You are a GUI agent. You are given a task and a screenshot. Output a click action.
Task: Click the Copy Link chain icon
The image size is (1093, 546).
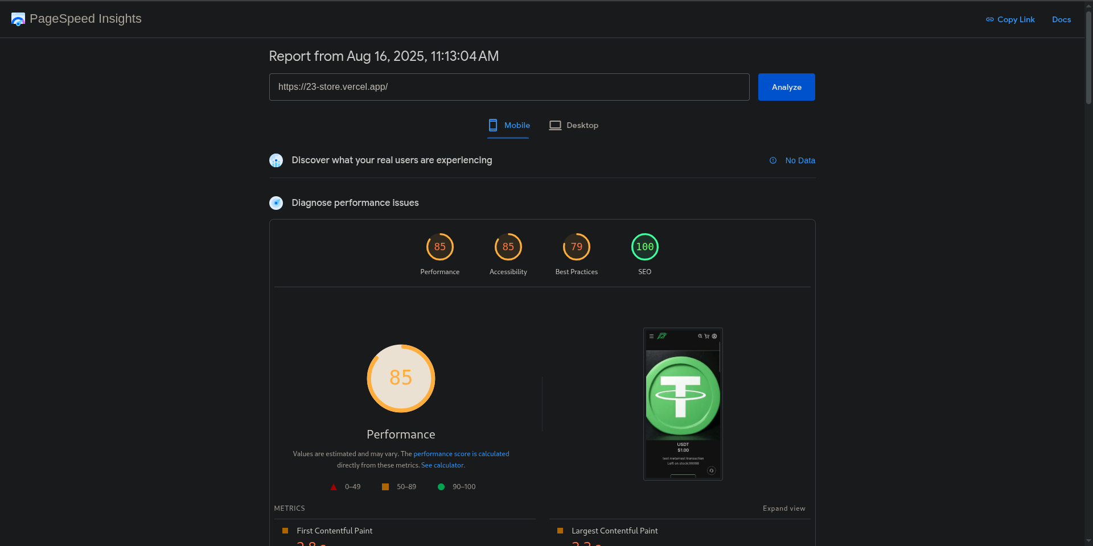coord(990,19)
